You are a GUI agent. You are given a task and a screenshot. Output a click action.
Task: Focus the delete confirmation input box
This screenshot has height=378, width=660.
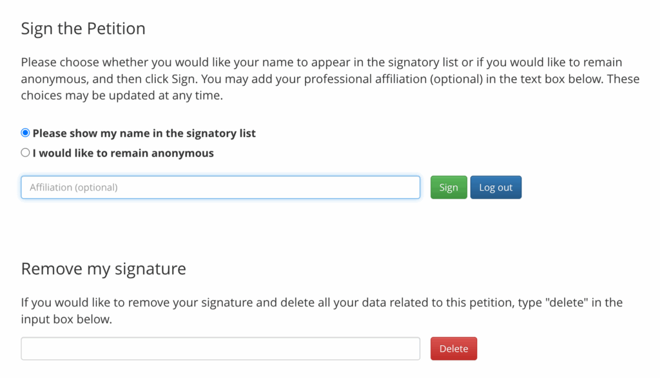click(x=220, y=348)
